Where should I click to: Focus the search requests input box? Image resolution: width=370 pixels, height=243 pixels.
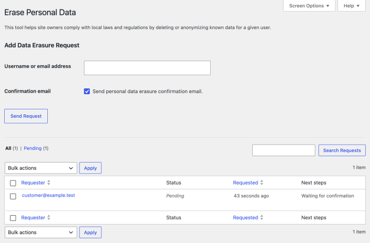coord(284,150)
